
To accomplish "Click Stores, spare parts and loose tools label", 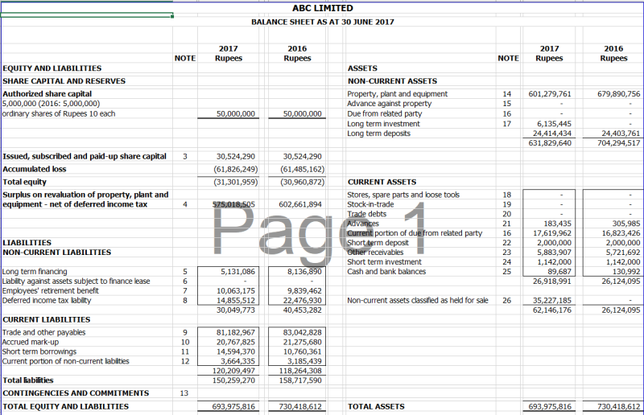I will (403, 195).
